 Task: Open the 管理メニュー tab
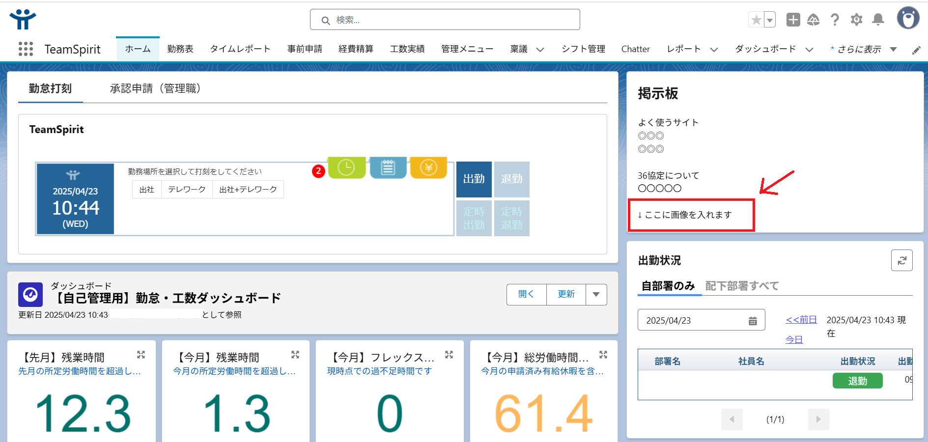point(467,49)
